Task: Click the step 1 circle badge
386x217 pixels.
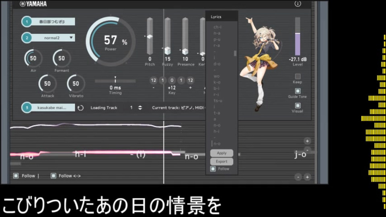Action: [x=27, y=22]
